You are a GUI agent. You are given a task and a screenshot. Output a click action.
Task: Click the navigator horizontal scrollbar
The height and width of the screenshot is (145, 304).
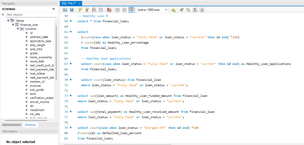pyautogui.click(x=26, y=120)
